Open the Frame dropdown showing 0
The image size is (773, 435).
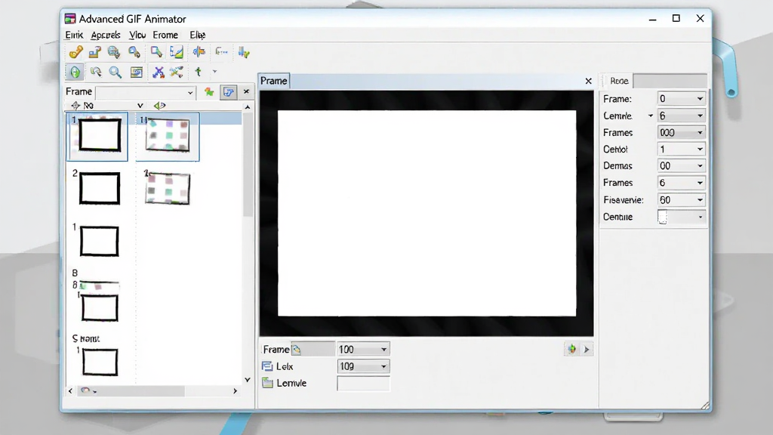[681, 99]
